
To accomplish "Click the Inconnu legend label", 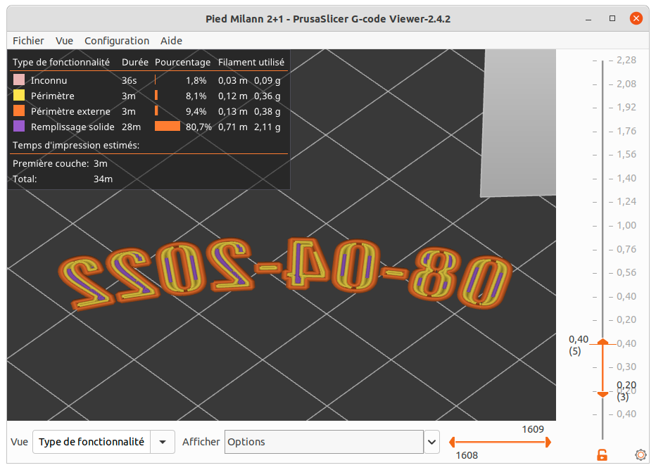I will (x=49, y=80).
